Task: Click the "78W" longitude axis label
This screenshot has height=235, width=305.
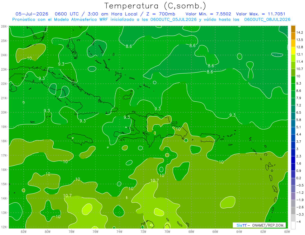Action: 71,231
